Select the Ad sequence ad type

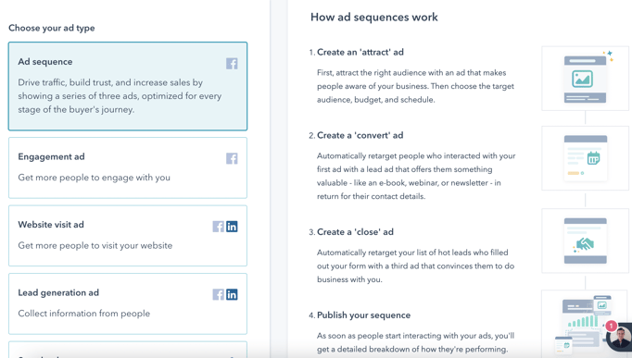[x=128, y=86]
